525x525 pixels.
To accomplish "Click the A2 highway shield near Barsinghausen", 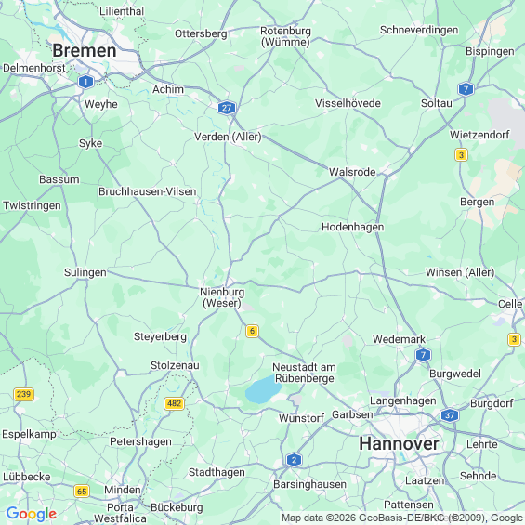I will coord(294,460).
